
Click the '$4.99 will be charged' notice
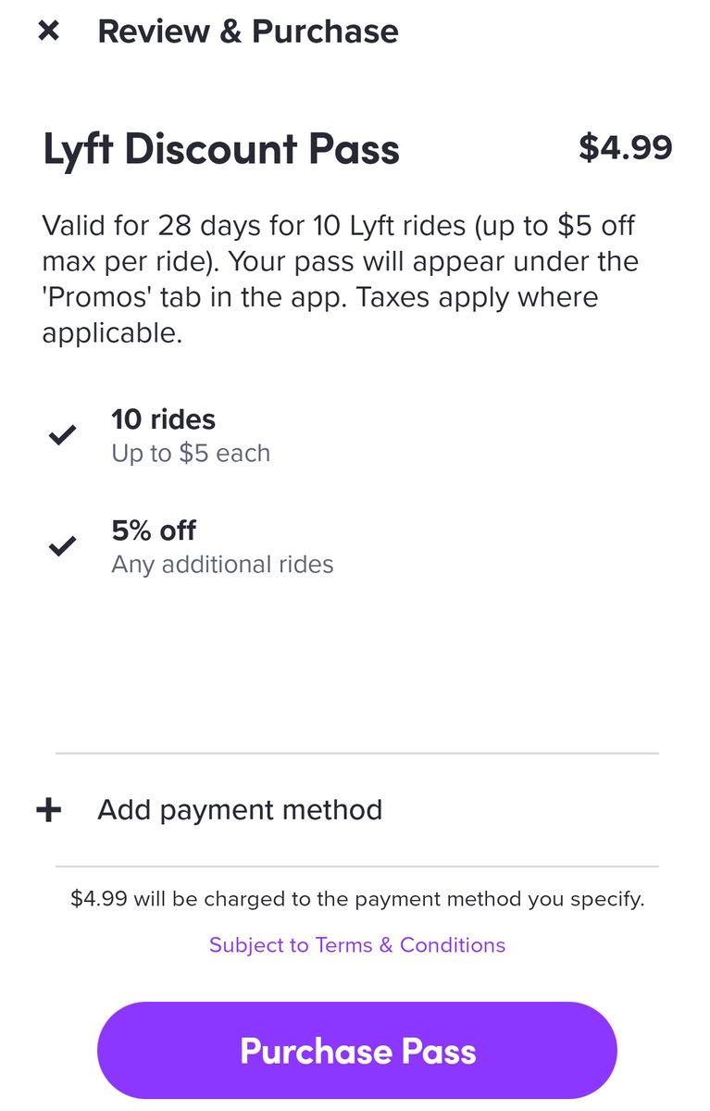[x=357, y=898]
